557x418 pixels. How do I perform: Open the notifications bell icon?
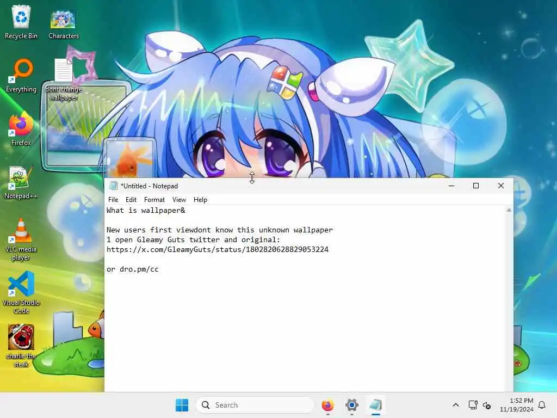(542, 405)
